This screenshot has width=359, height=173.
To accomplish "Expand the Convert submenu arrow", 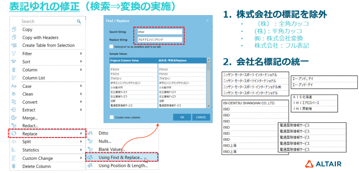I will 81,102.
